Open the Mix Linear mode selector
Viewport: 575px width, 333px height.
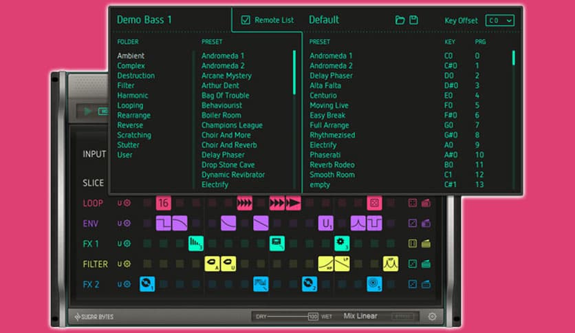click(360, 316)
